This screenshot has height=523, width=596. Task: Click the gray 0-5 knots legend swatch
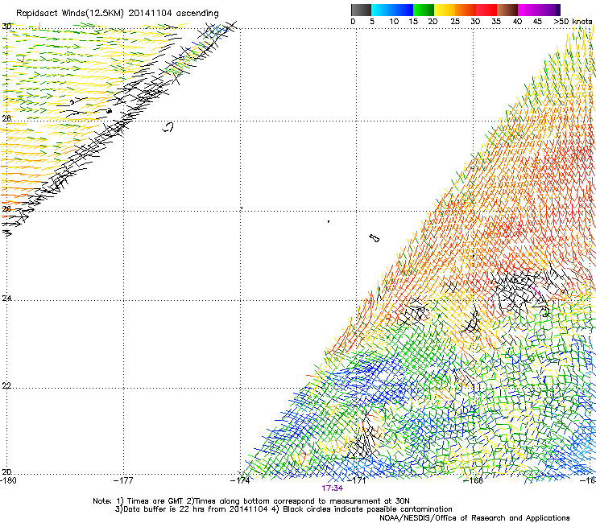click(x=361, y=10)
